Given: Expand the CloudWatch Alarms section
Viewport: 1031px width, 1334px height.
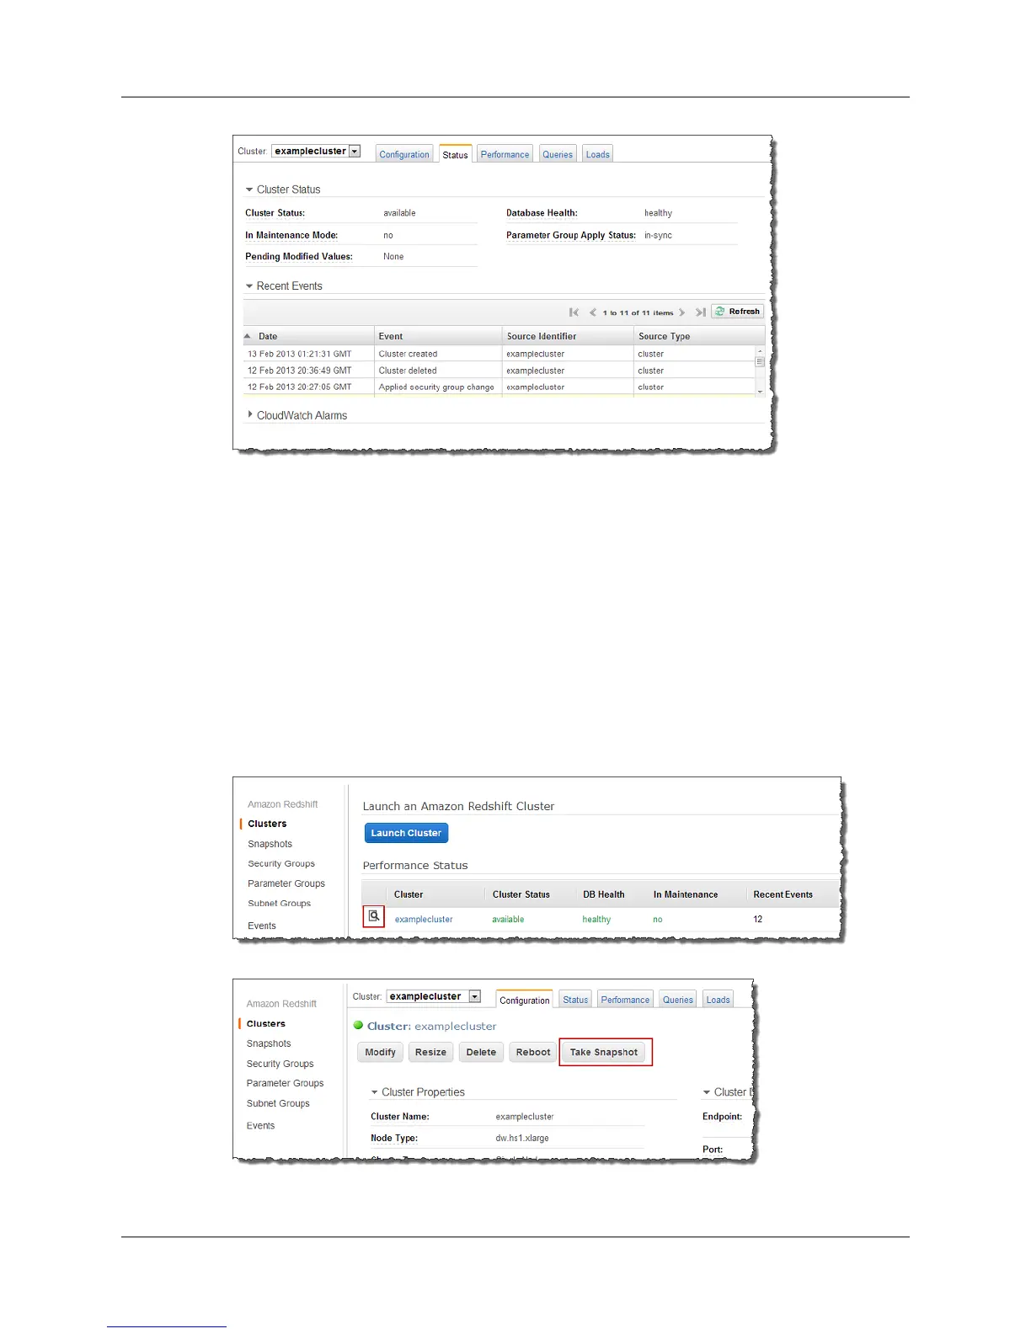Looking at the screenshot, I should point(250,414).
